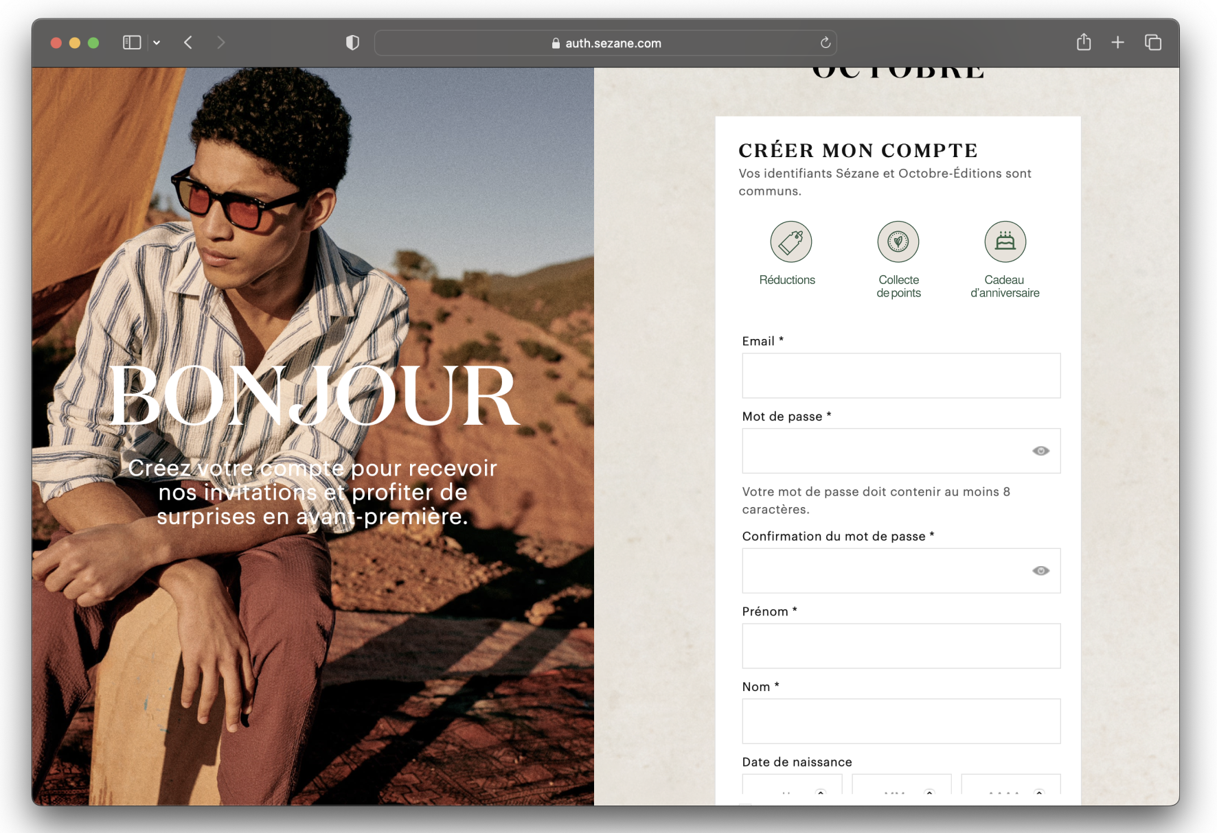Click the CRÉER MON COMPTE heading
This screenshot has width=1217, height=833.
pyautogui.click(x=858, y=150)
